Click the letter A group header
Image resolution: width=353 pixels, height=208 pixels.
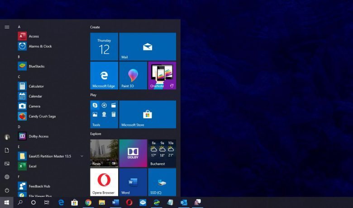coord(19,27)
